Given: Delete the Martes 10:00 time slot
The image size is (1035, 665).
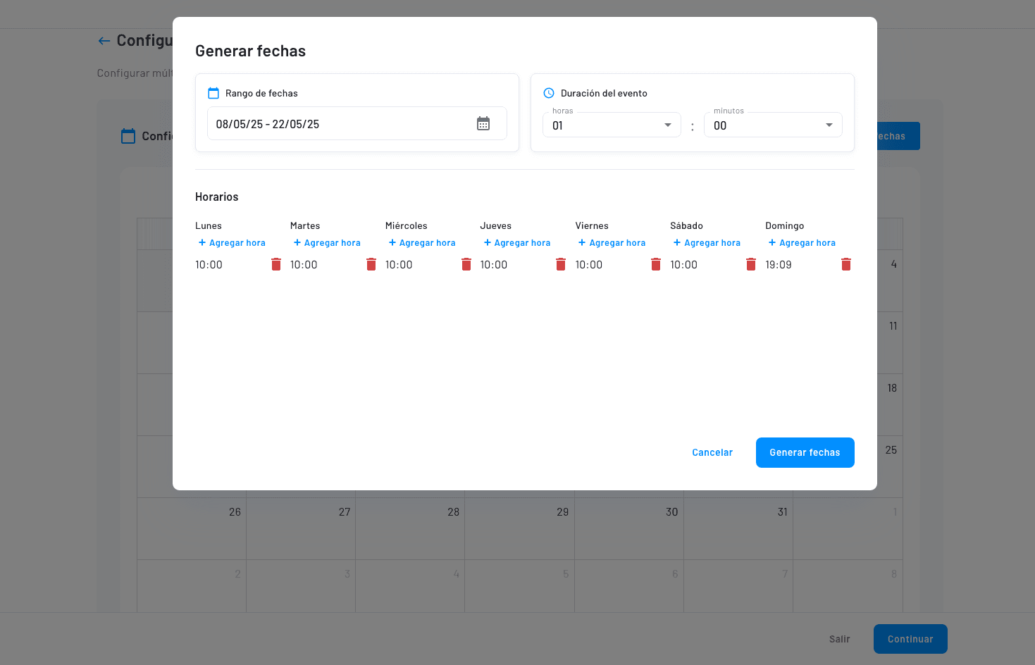Looking at the screenshot, I should 371,264.
